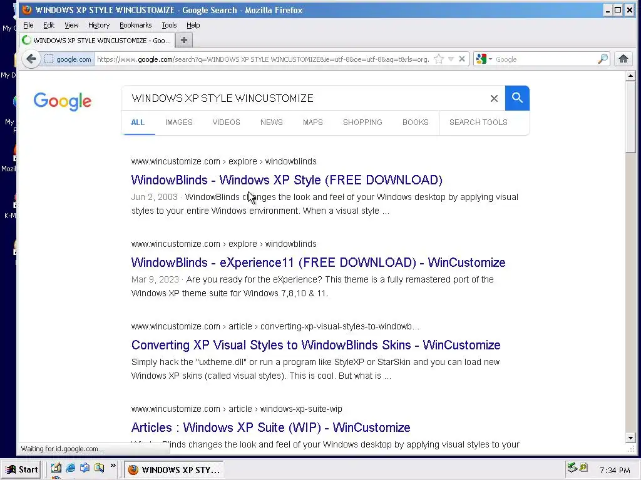Open the File menu
The width and height of the screenshot is (641, 480).
(x=28, y=25)
